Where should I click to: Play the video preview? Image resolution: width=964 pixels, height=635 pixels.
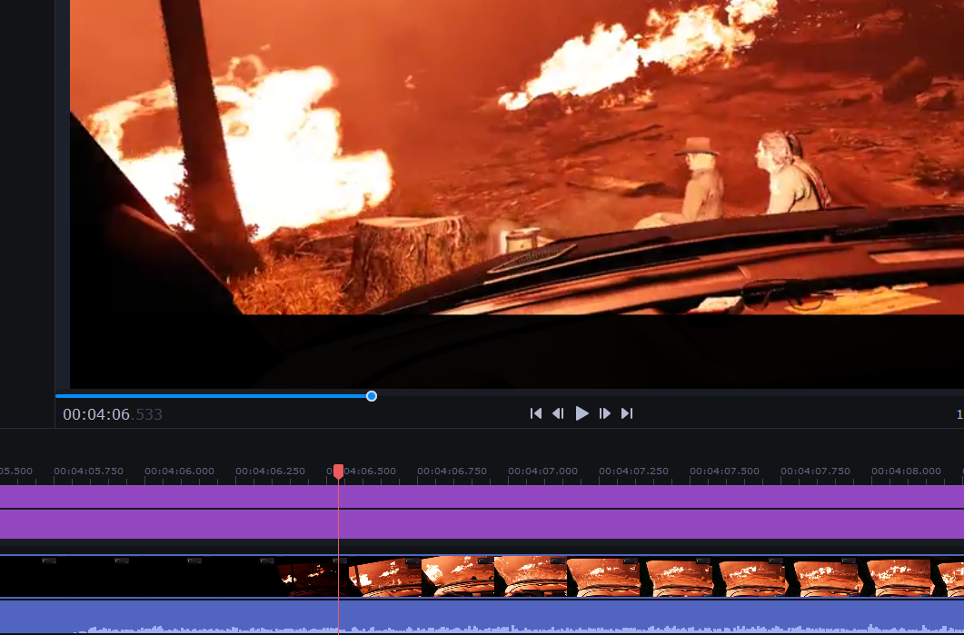pyautogui.click(x=581, y=413)
